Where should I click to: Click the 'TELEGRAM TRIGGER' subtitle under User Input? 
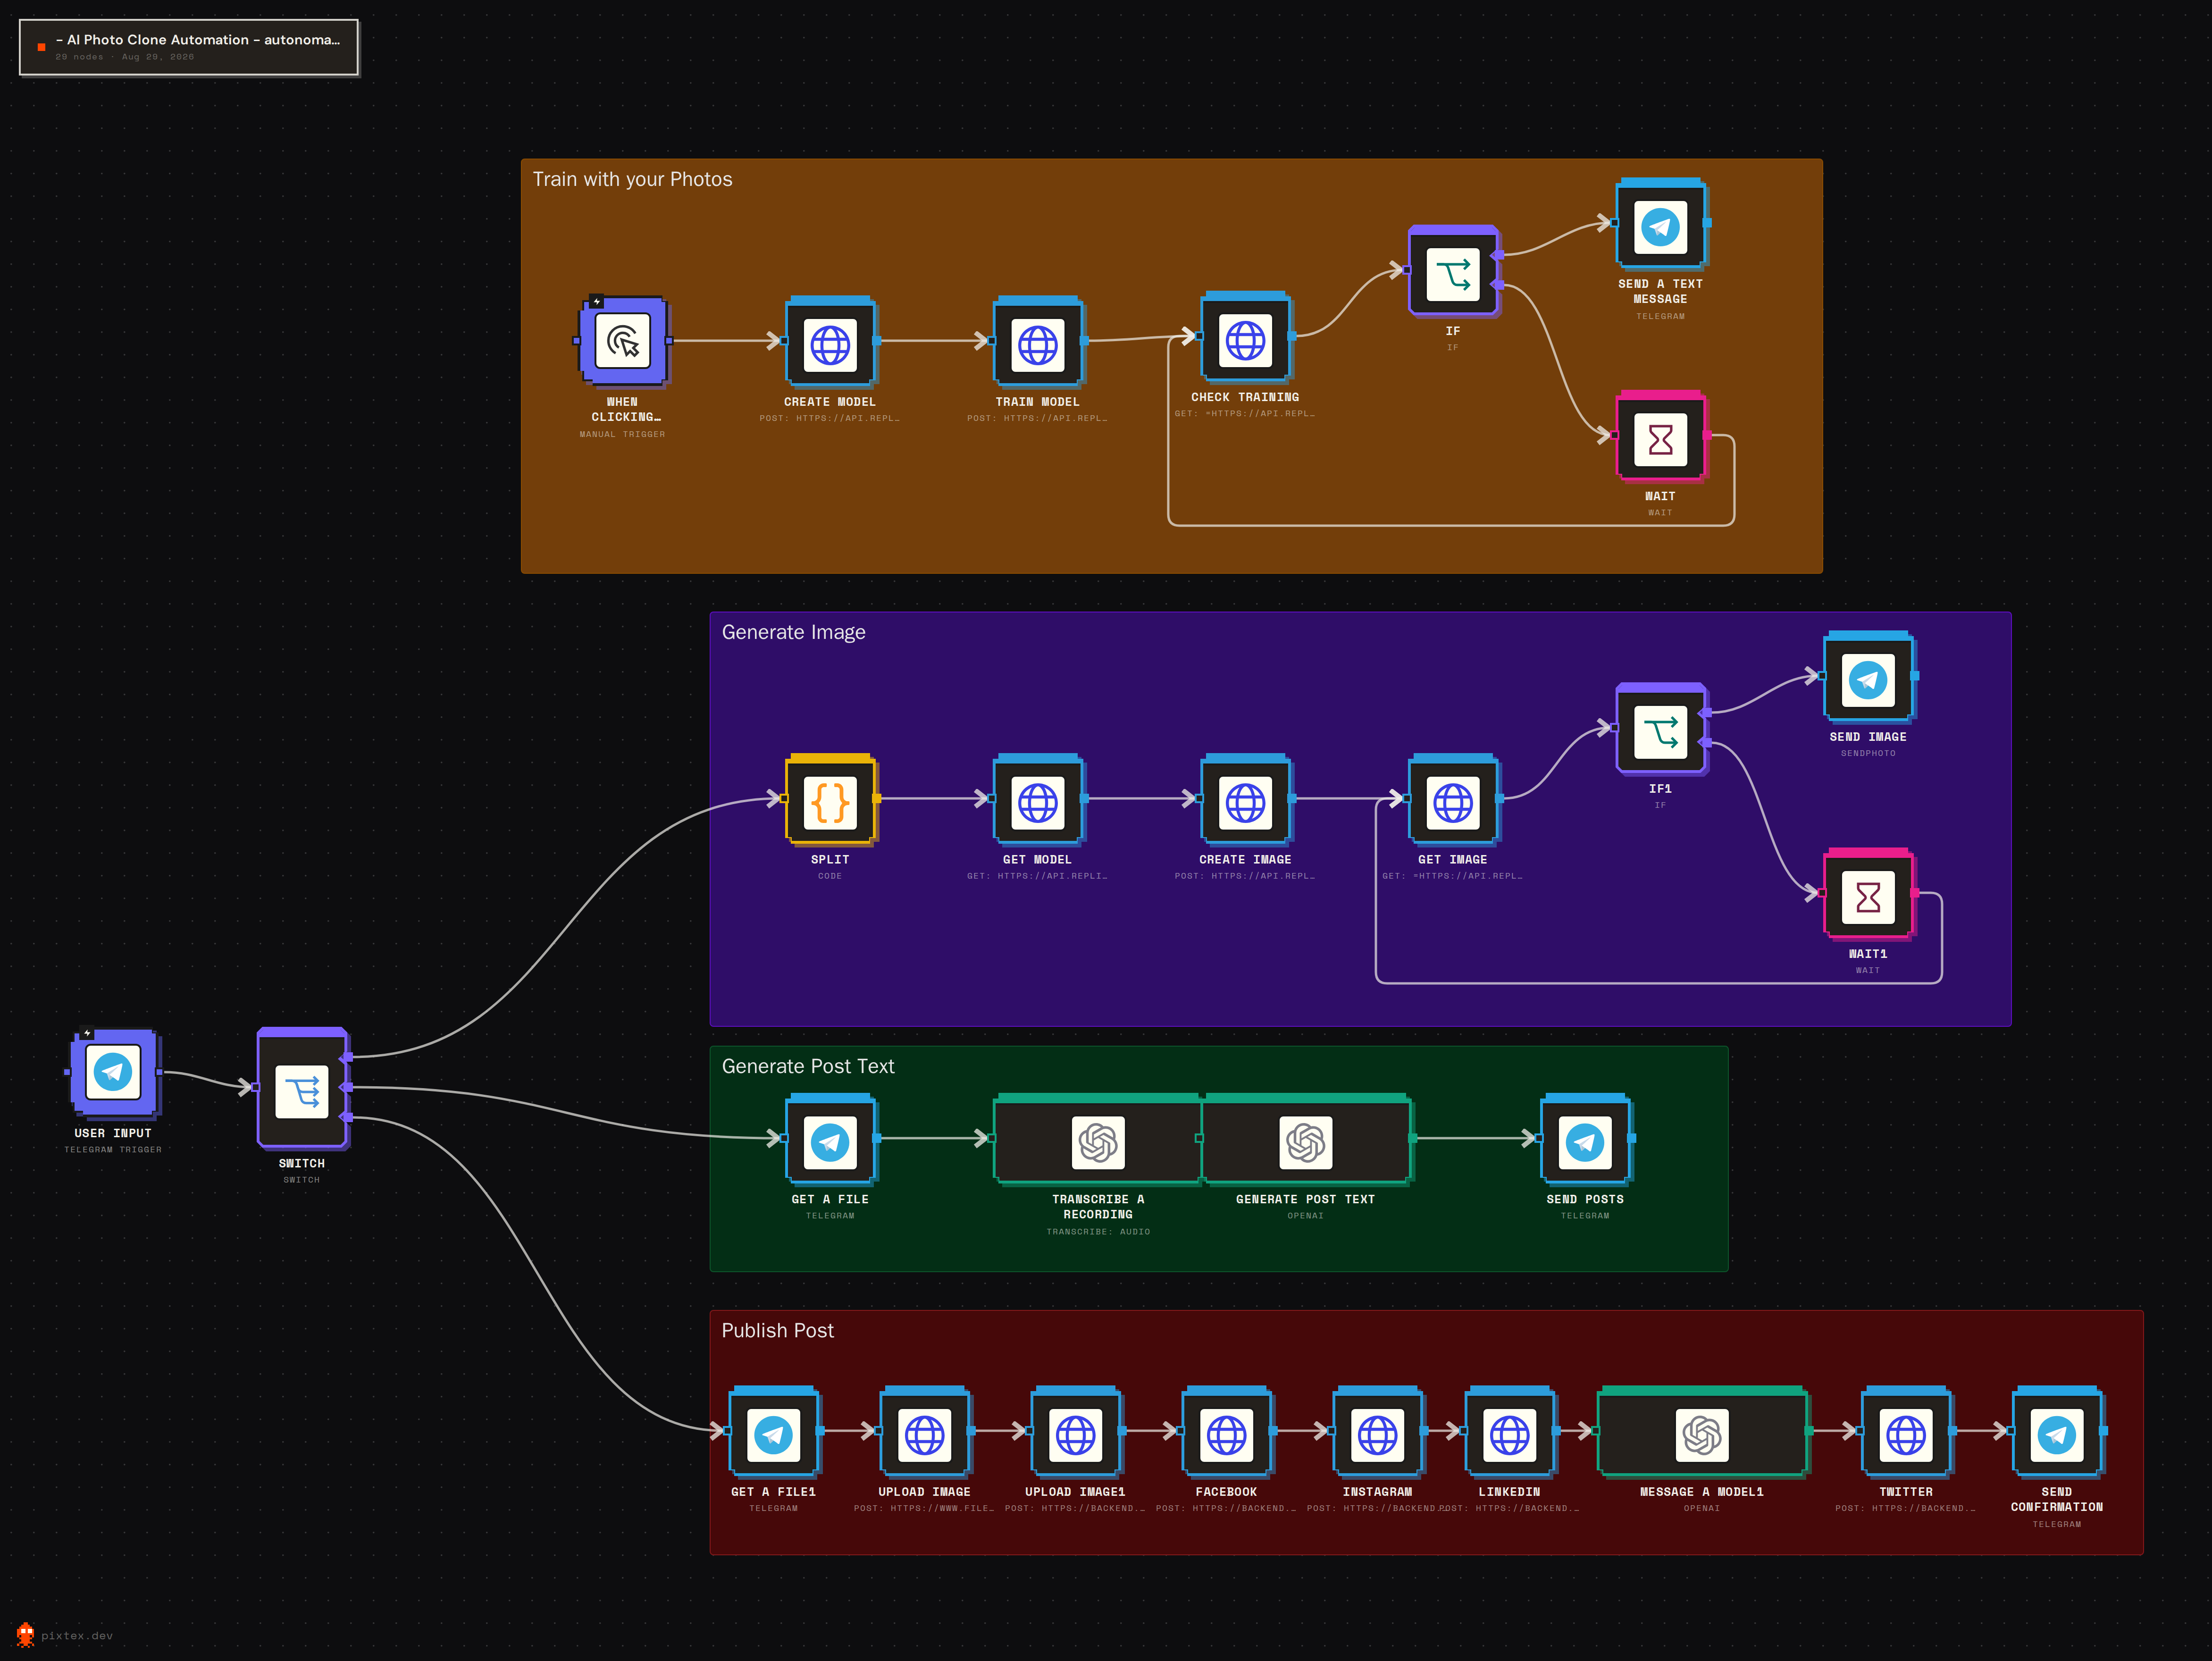point(113,1149)
